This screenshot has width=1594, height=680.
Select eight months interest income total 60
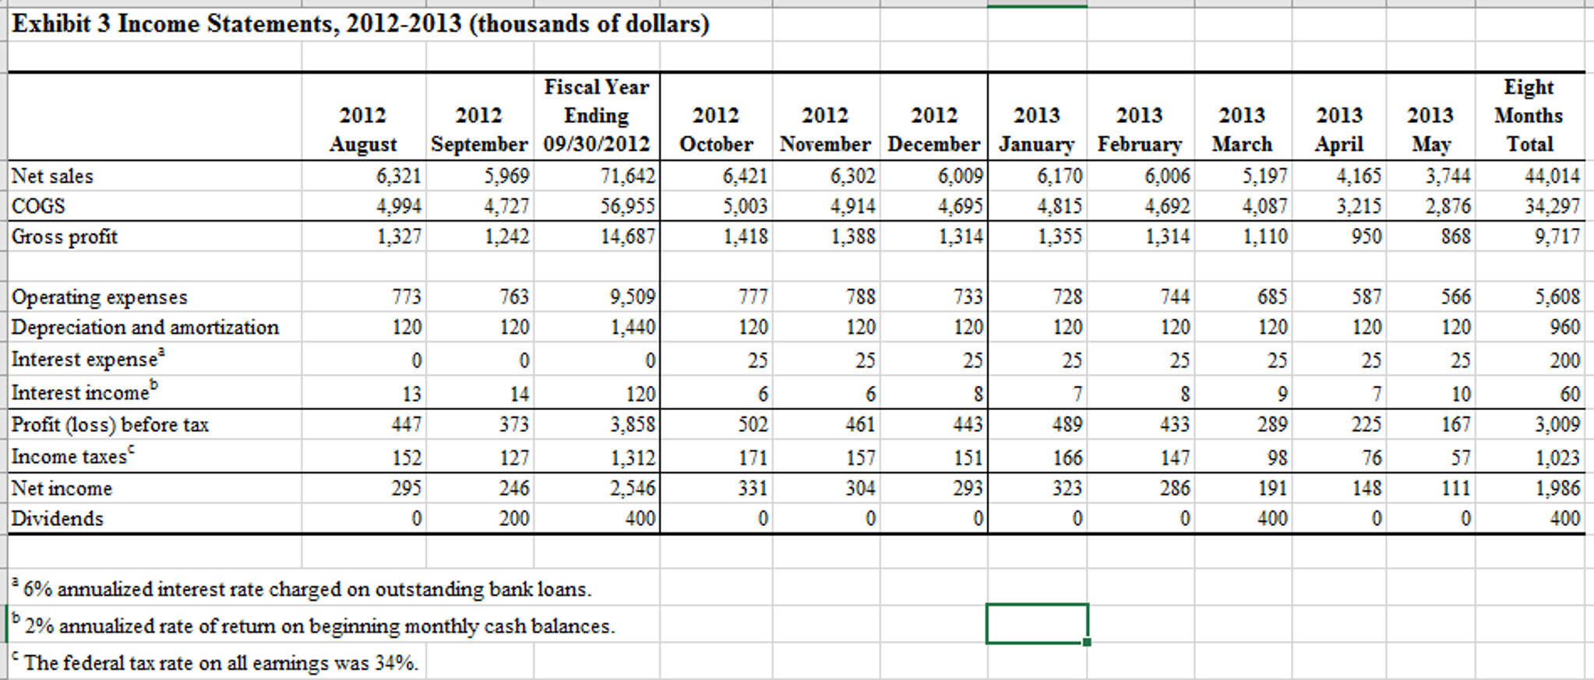point(1571,394)
